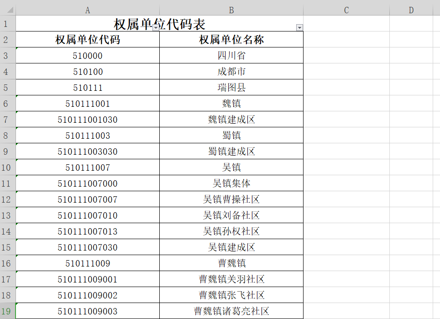
Task: Click cell containing 510000
Action: [88, 56]
